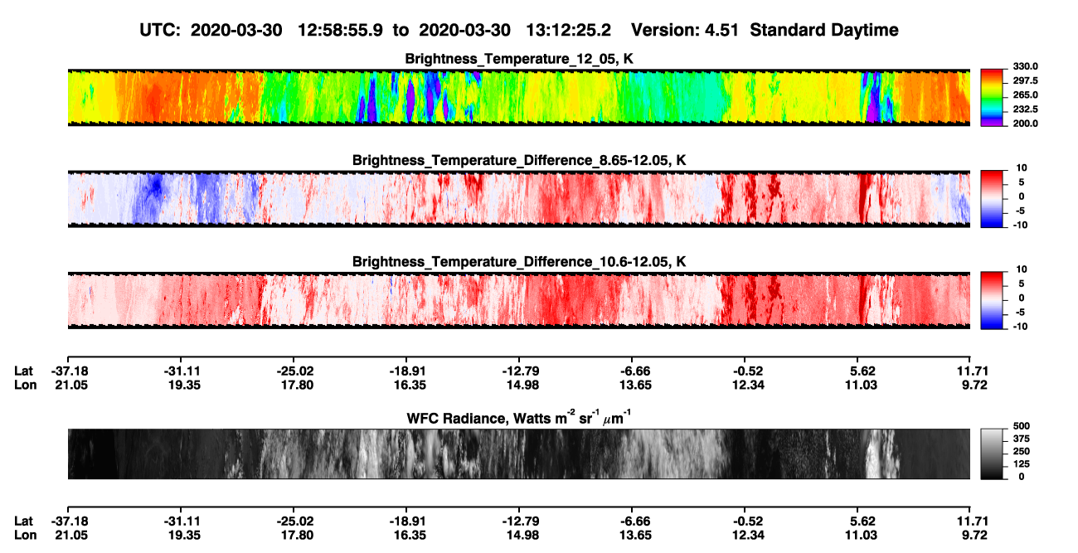Click the 'Lat' row label under the 10.6-12.05 panel
This screenshot has width=1078, height=553.
(x=23, y=371)
